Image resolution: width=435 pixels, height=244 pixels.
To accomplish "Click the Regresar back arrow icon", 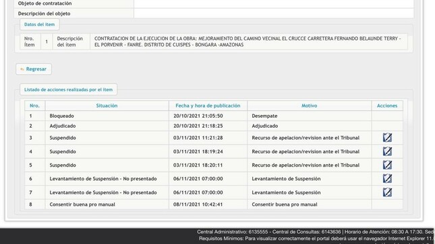I will click(x=22, y=69).
